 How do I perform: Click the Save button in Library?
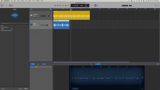[26, 88]
